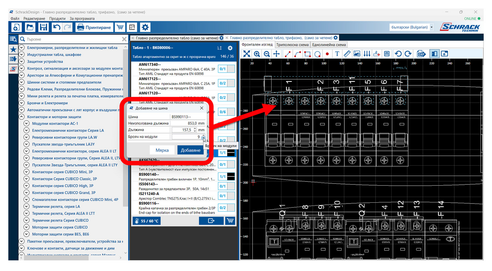Select the text tool (T)

(337, 54)
